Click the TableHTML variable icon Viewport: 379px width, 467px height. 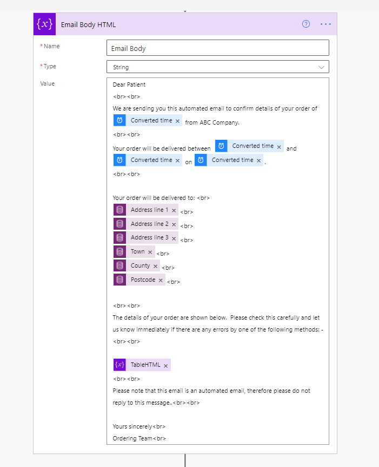pyautogui.click(x=120, y=365)
